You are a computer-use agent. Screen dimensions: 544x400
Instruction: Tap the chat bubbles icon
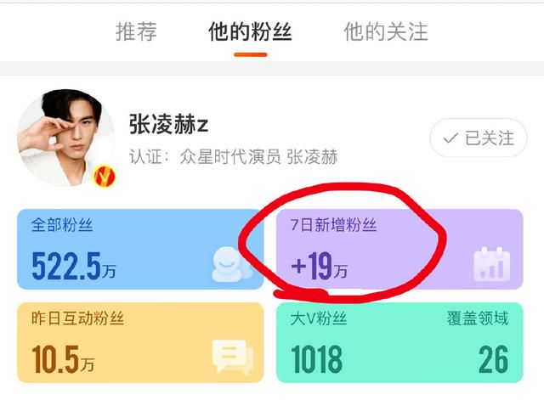233,357
